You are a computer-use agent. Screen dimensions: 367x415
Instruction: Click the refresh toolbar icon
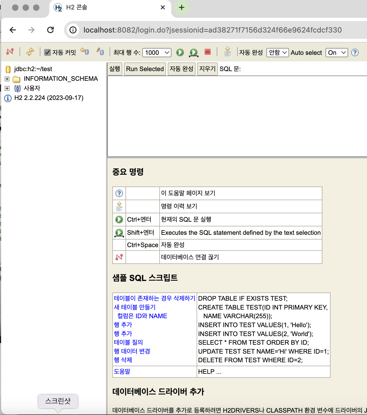(x=30, y=52)
